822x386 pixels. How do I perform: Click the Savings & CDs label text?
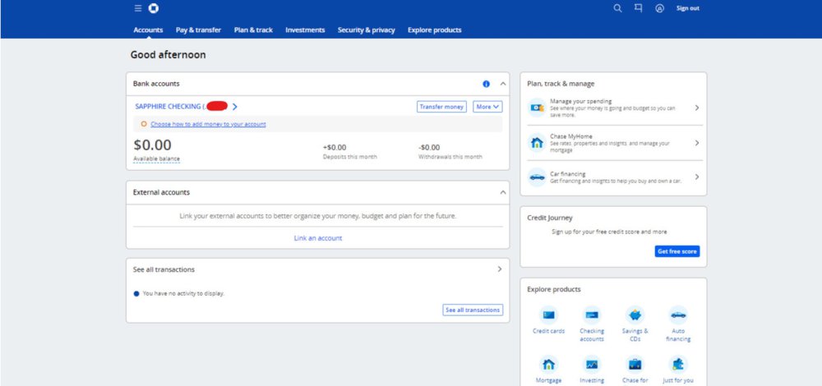(635, 335)
